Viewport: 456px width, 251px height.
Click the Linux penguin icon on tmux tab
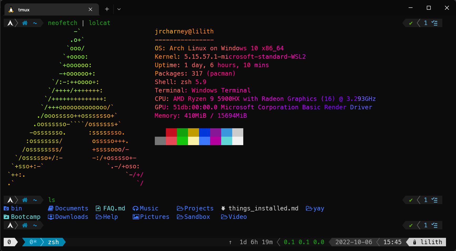click(11, 10)
